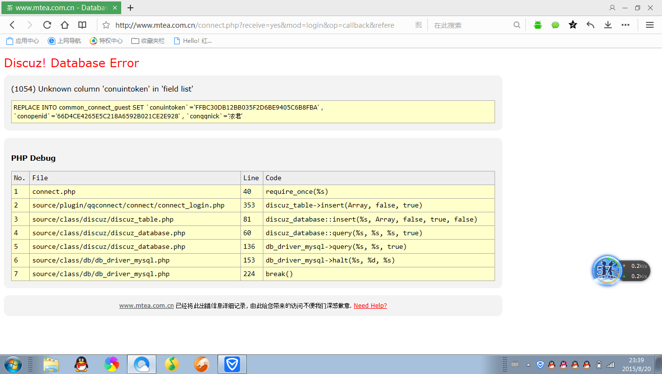The image size is (662, 374).
Task: Reload the page with the refresh icon
Action: (x=47, y=25)
